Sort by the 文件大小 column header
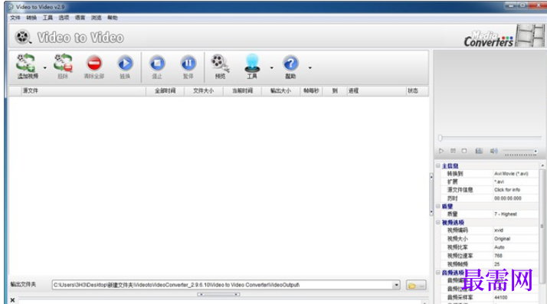 point(203,90)
